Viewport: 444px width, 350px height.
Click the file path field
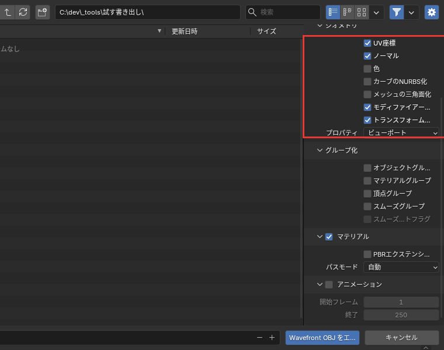click(148, 12)
